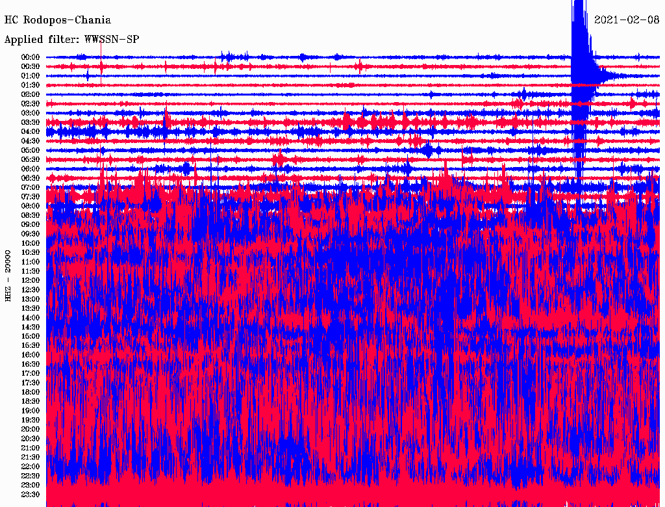Screen dimensions: 665x507
Task: Click the 03:30 time label
Action: coord(31,122)
